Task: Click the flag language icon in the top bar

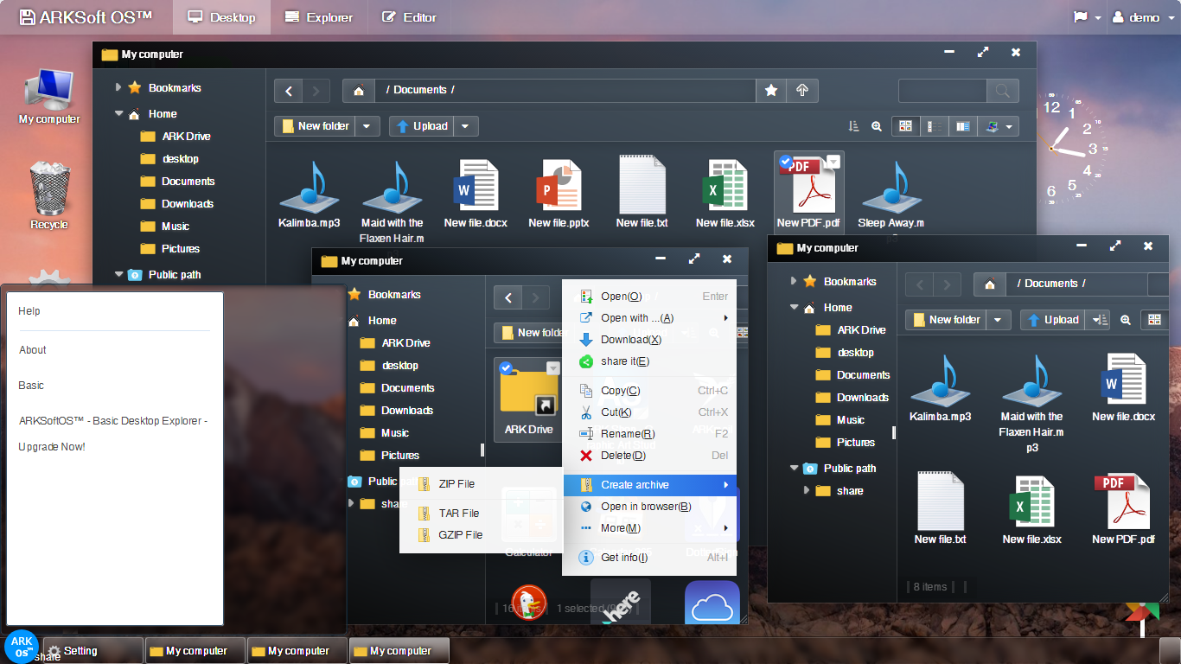Action: pos(1081,17)
